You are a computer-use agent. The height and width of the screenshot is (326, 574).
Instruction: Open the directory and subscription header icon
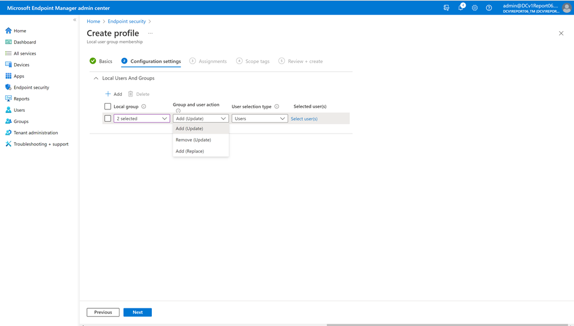pyautogui.click(x=446, y=8)
